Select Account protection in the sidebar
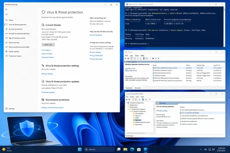Image resolution: width=230 pixels, height=153 pixels. 14,29
